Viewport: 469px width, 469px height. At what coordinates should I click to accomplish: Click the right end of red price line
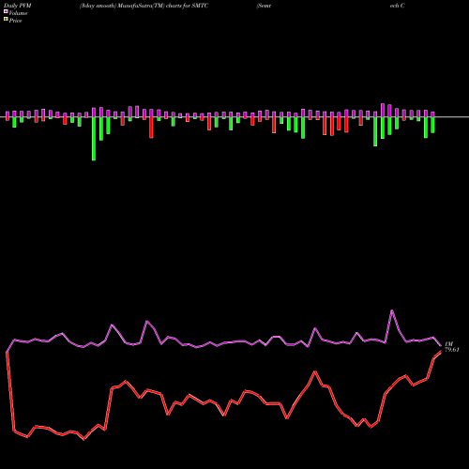(441, 352)
